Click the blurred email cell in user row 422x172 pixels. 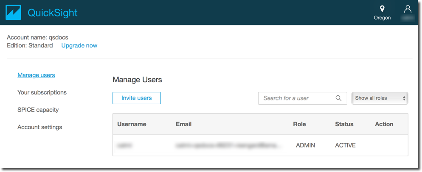tap(229, 145)
